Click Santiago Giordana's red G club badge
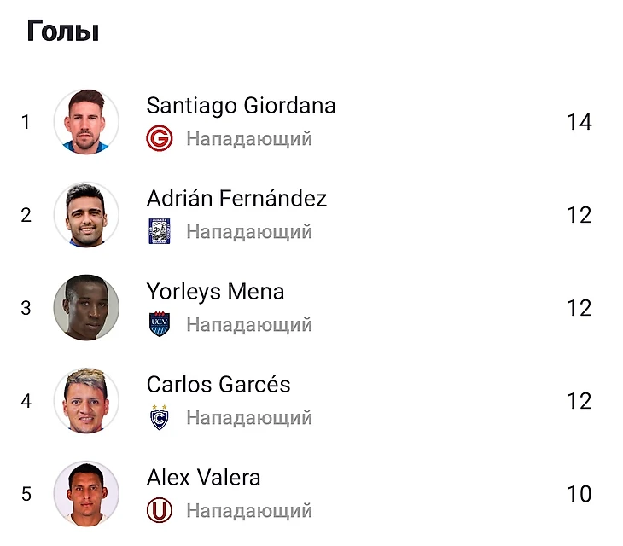Viewport: 623px width, 546px height. tap(159, 138)
